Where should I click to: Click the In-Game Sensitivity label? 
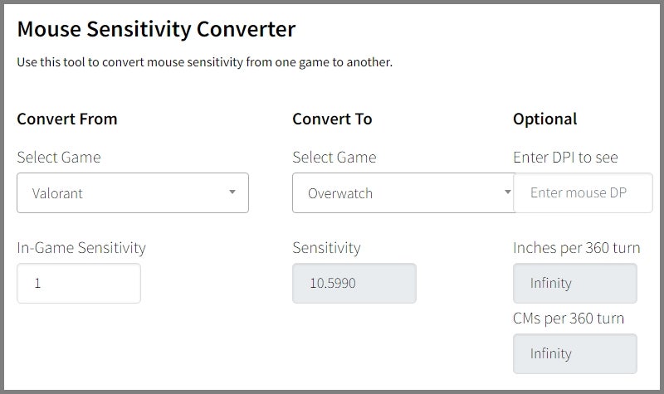[81, 247]
